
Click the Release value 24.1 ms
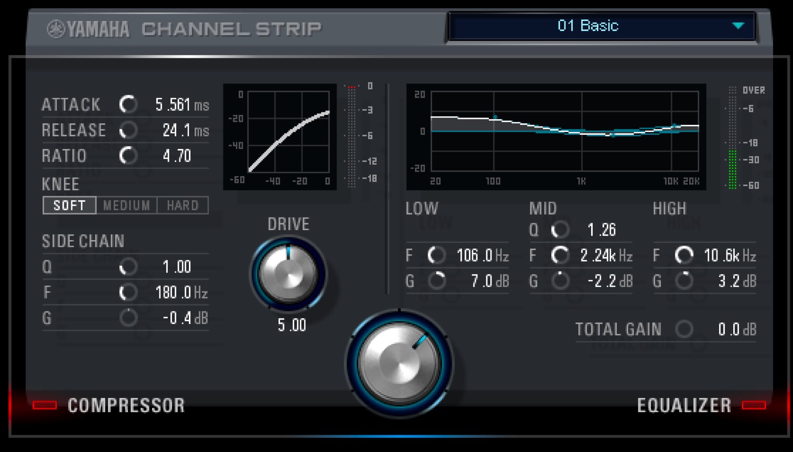click(x=186, y=130)
